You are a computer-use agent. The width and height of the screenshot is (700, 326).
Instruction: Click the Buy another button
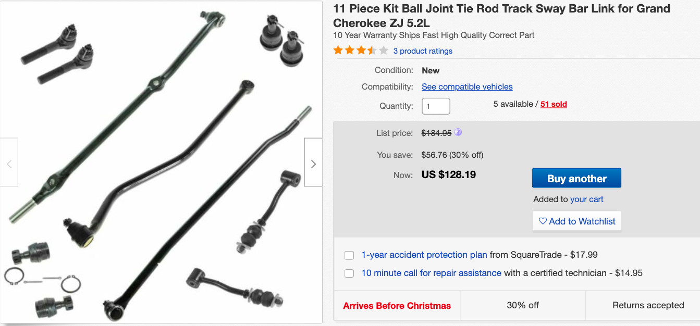pos(576,179)
